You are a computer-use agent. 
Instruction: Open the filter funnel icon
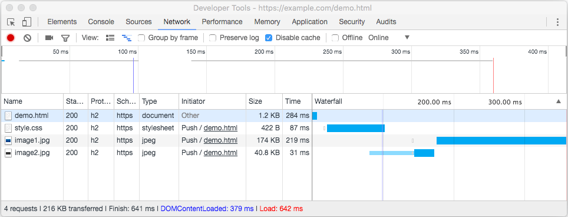tap(65, 38)
